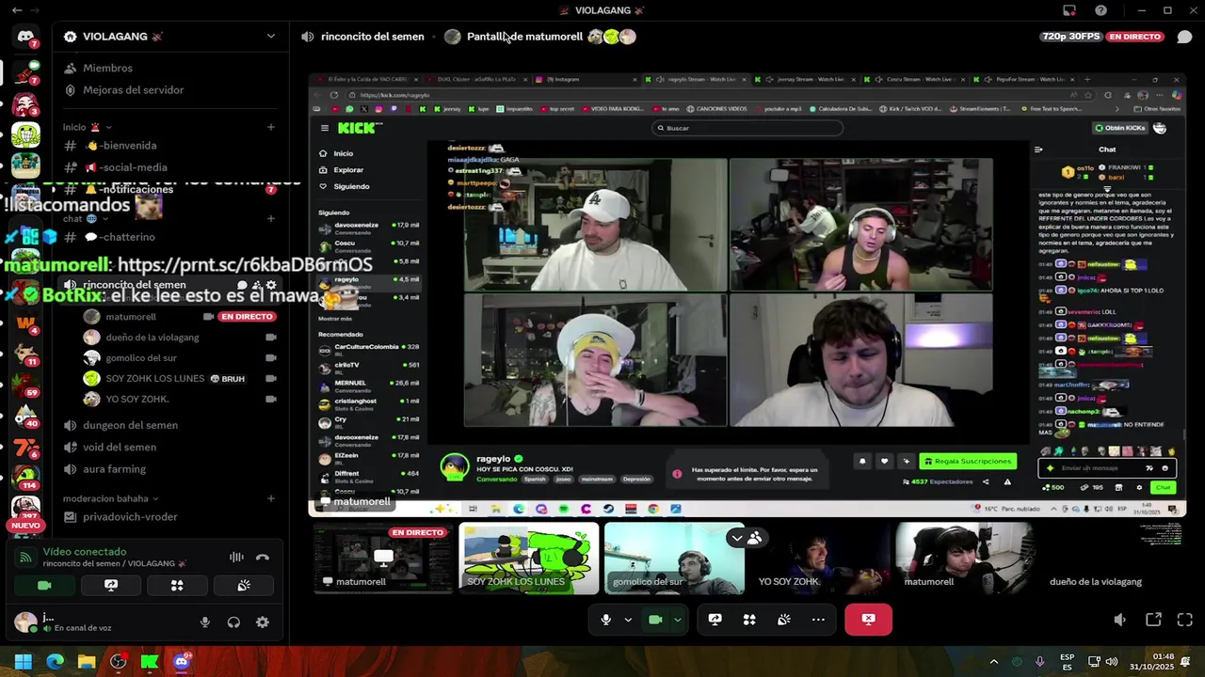Share your screen in call control bar
The height and width of the screenshot is (677, 1205).
(x=715, y=620)
